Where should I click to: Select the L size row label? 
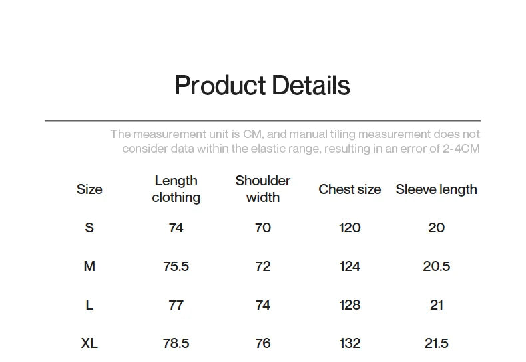coord(89,305)
